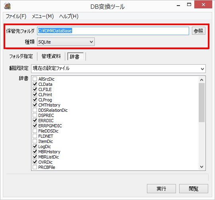Uncheck the ERRPGMDIC entry
The image size is (215, 200).
coord(35,126)
